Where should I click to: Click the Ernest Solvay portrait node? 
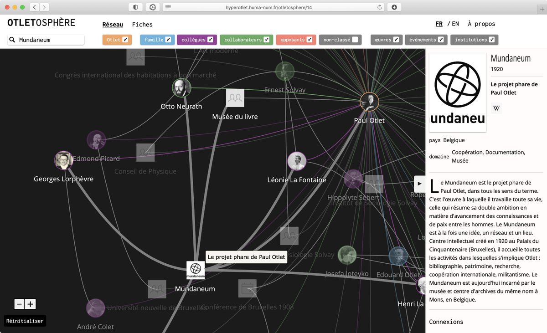285,72
